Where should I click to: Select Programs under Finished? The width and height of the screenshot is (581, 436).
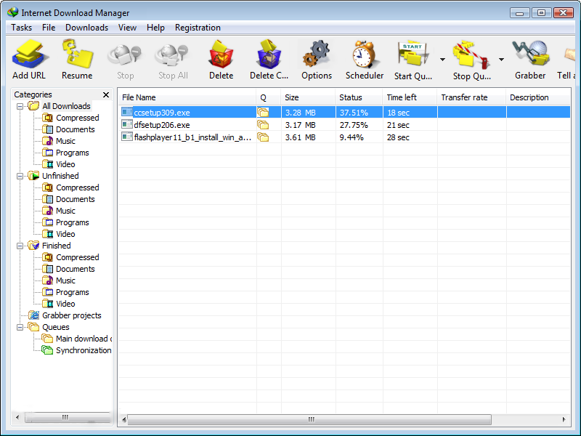point(72,292)
